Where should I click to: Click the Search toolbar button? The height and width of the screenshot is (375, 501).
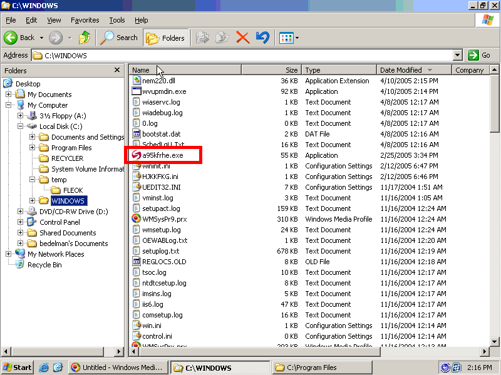[x=119, y=38]
